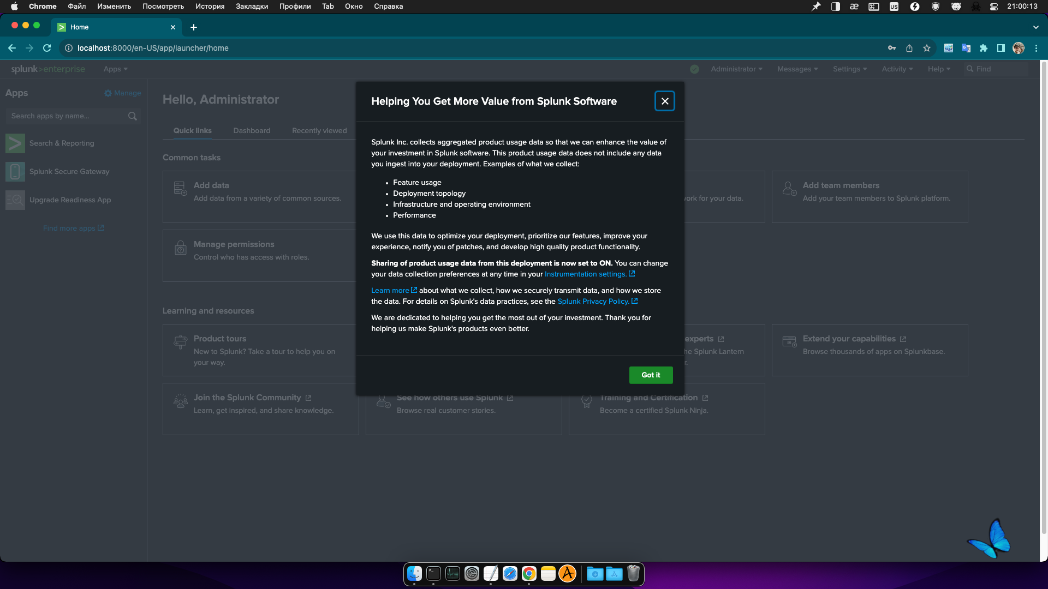1048x589 pixels.
Task: Open the Splunk Privacy Policy link
Action: [594, 302]
